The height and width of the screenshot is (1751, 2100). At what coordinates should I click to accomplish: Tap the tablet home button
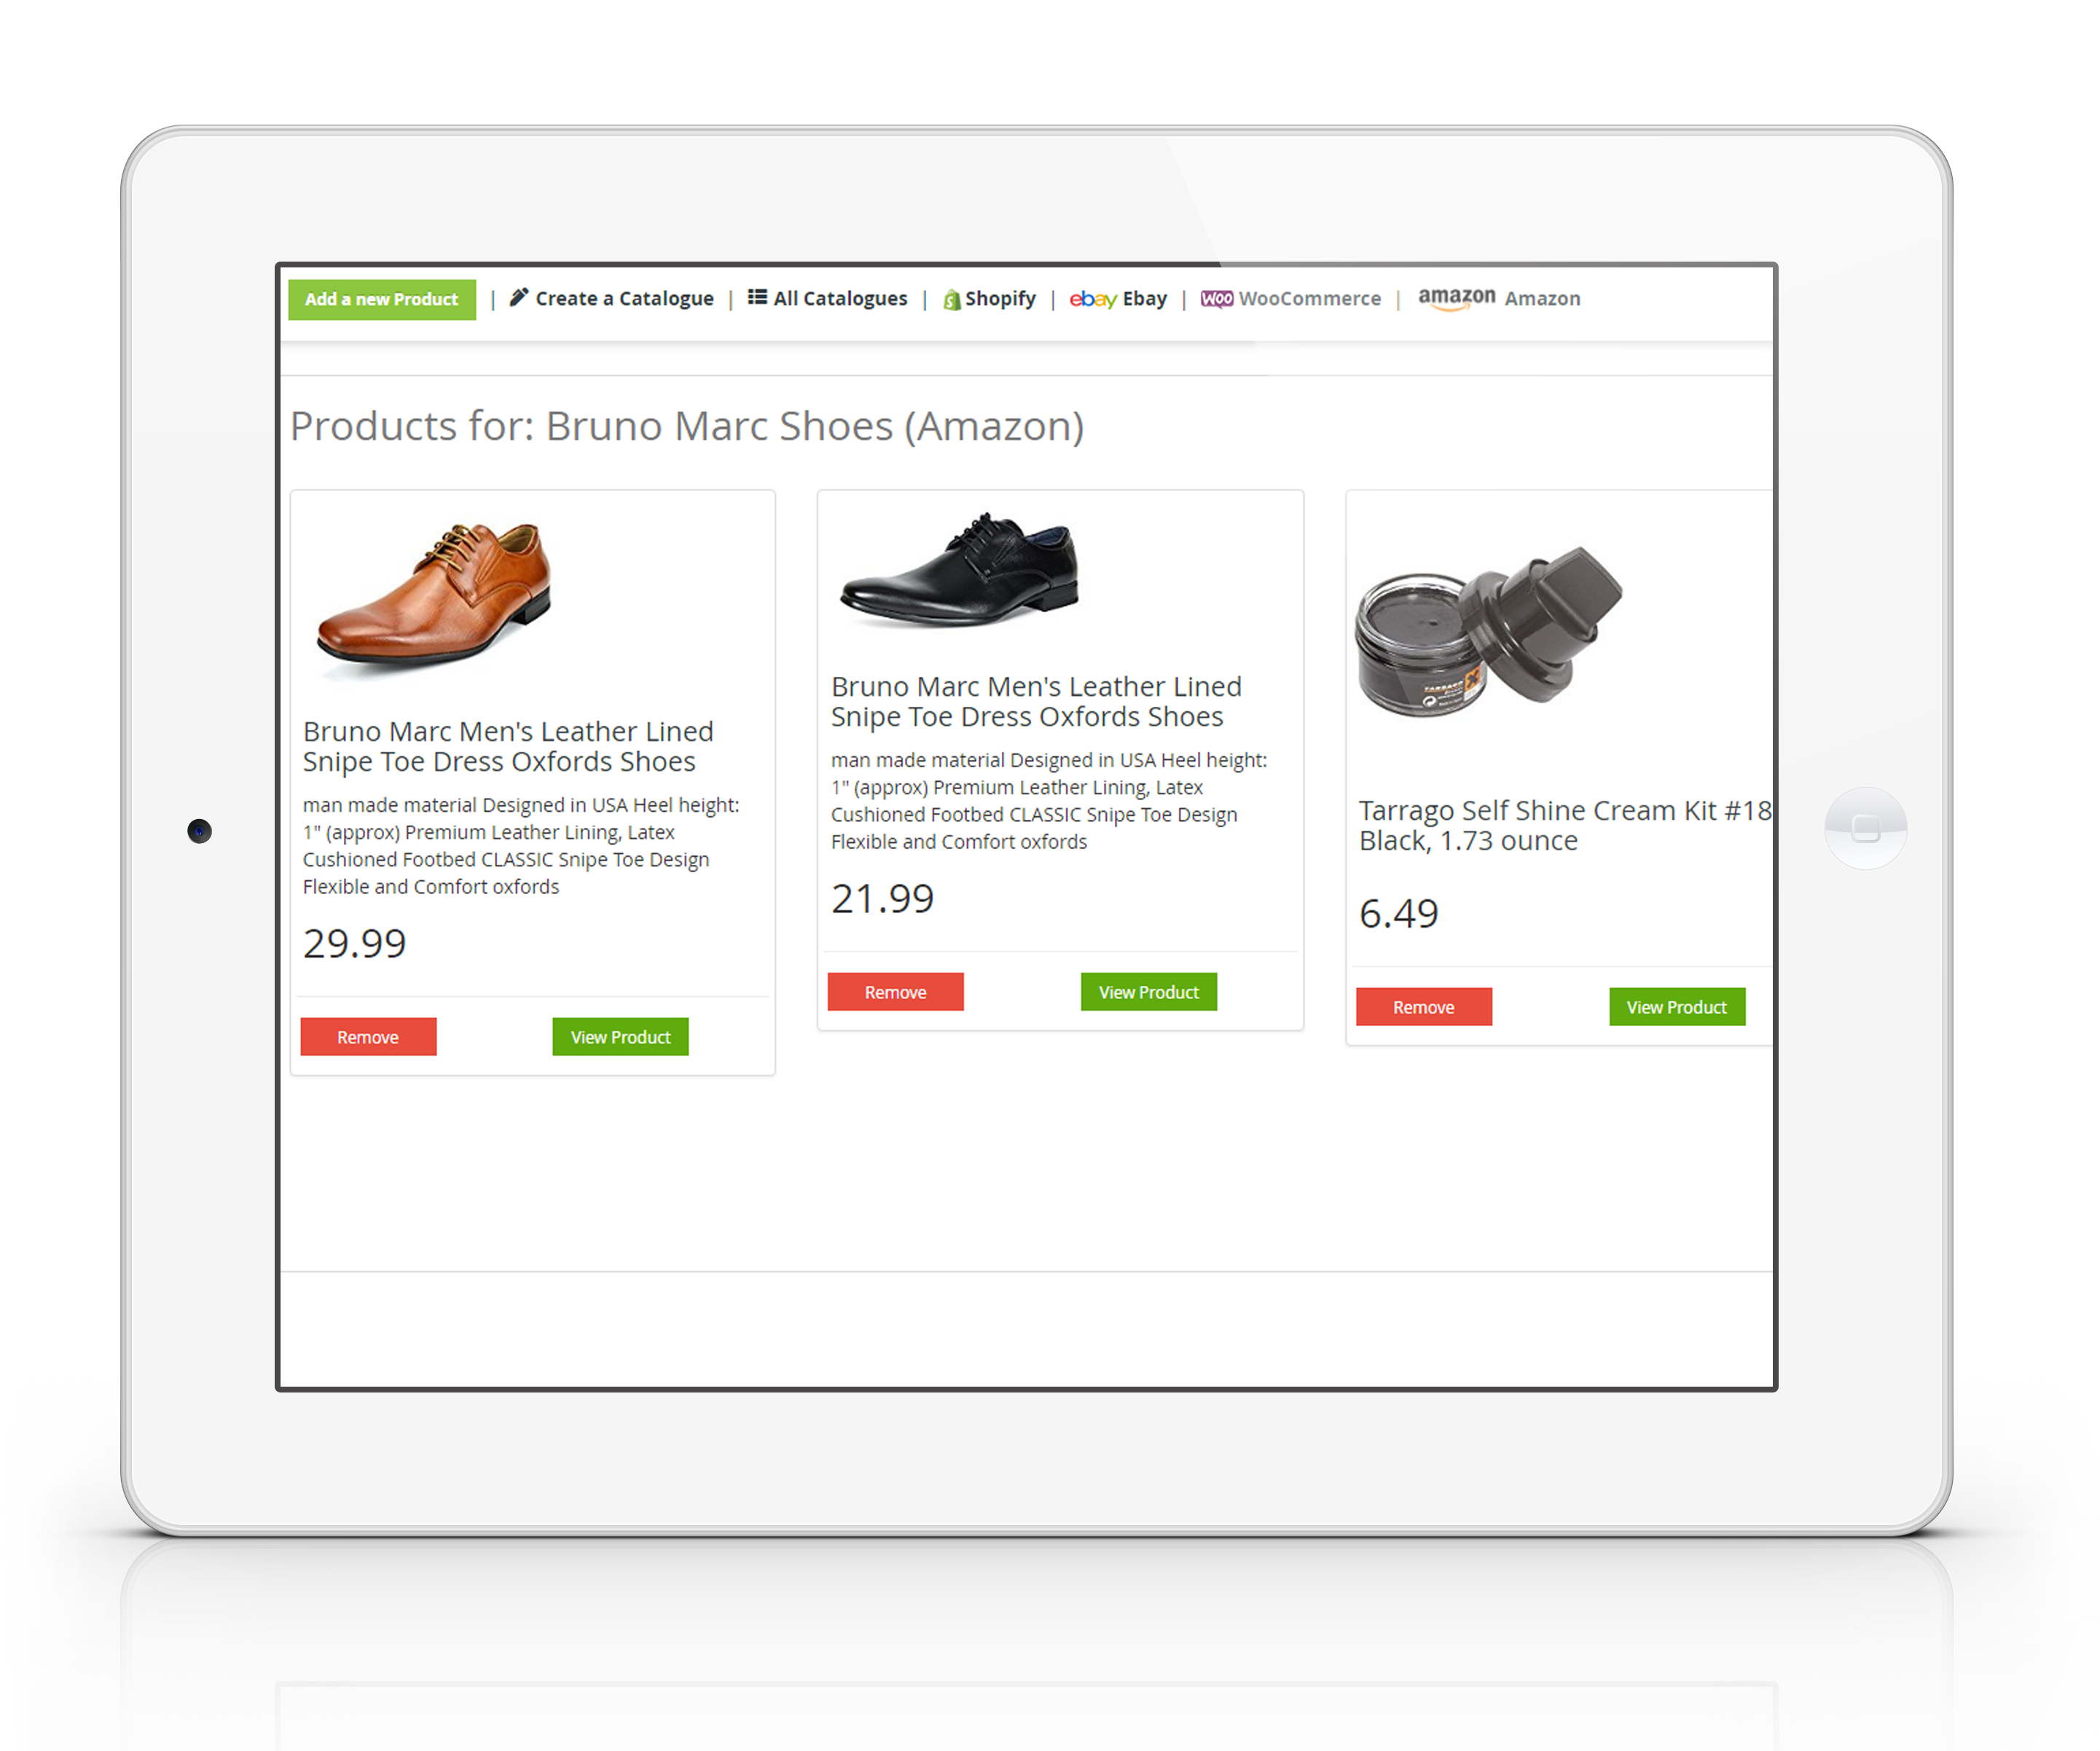(1865, 828)
